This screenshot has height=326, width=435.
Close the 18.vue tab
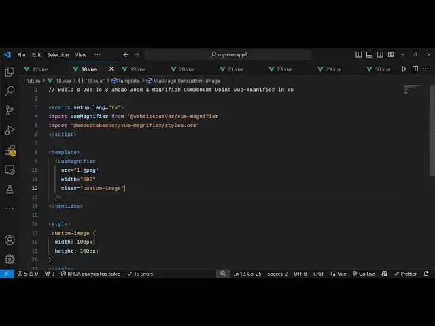click(x=111, y=69)
